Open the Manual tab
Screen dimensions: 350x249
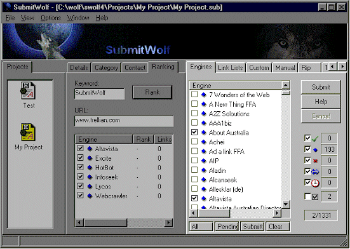[x=285, y=67]
